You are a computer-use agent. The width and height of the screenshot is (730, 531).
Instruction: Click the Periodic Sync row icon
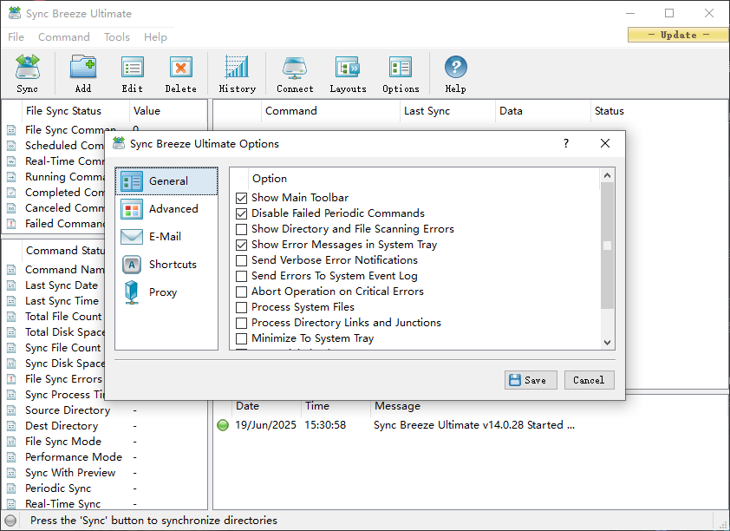(x=11, y=488)
